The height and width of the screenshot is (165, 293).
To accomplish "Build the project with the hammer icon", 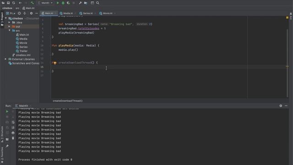I will [x=32, y=3].
